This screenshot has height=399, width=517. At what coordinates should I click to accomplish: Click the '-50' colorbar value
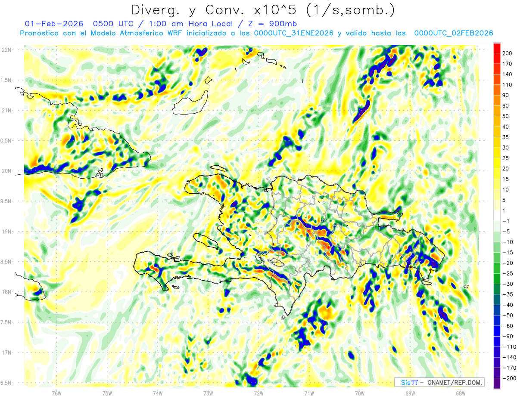508,315
